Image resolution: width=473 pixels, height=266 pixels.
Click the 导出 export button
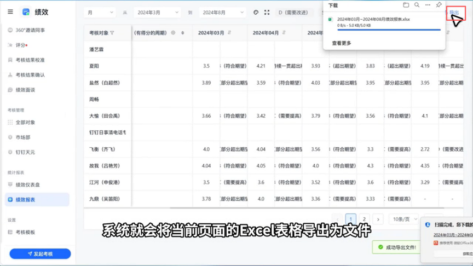(454, 13)
